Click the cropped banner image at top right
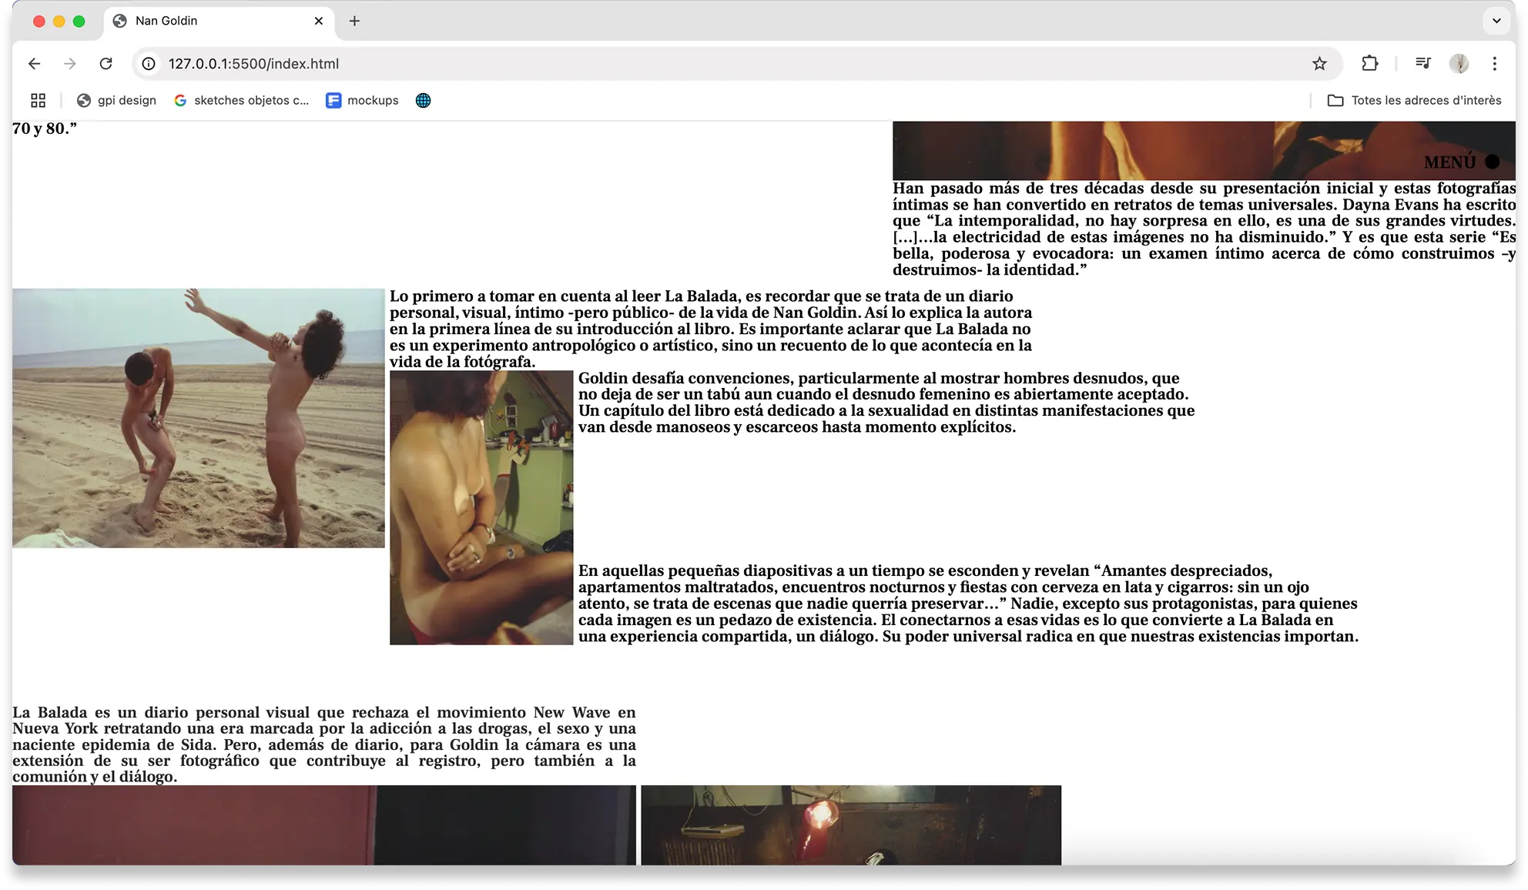1528x890 pixels. [1204, 150]
